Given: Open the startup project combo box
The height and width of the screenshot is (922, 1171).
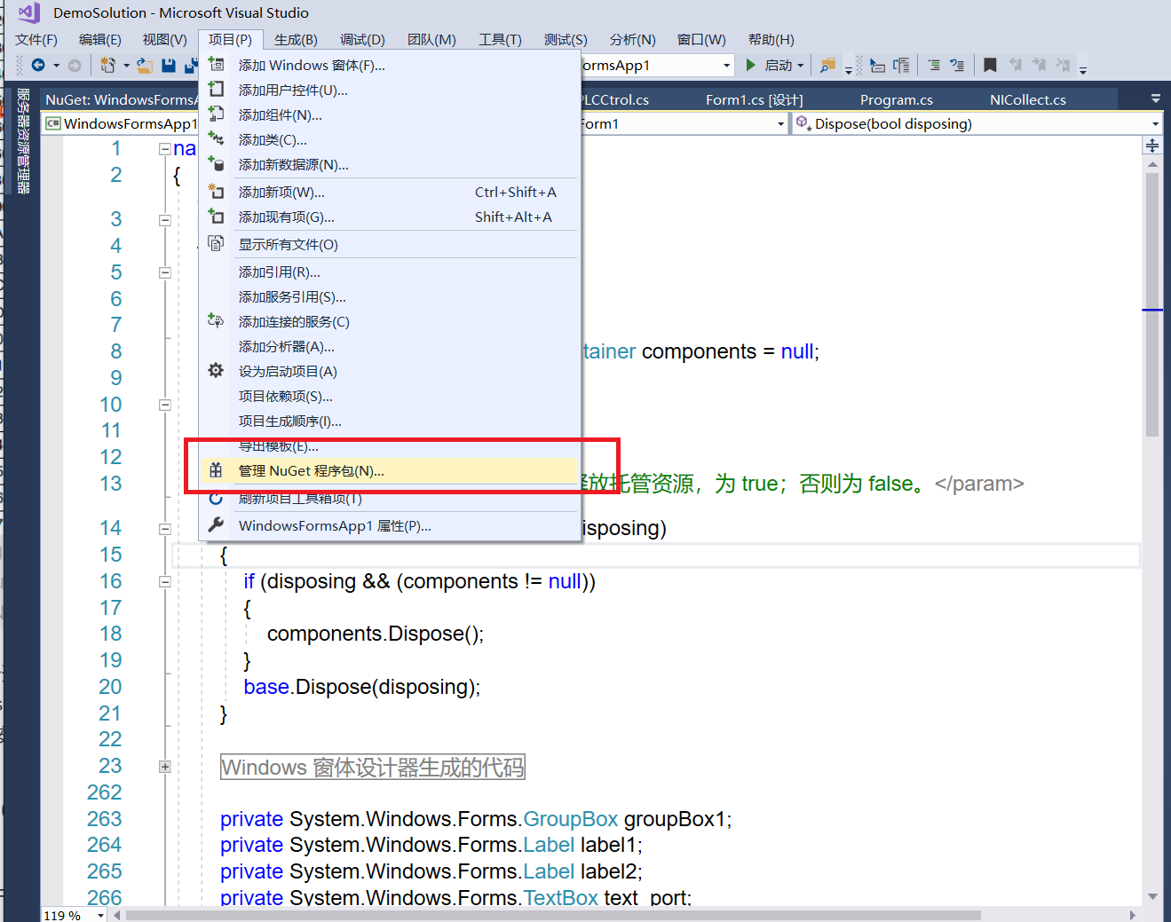Looking at the screenshot, I should (x=726, y=66).
